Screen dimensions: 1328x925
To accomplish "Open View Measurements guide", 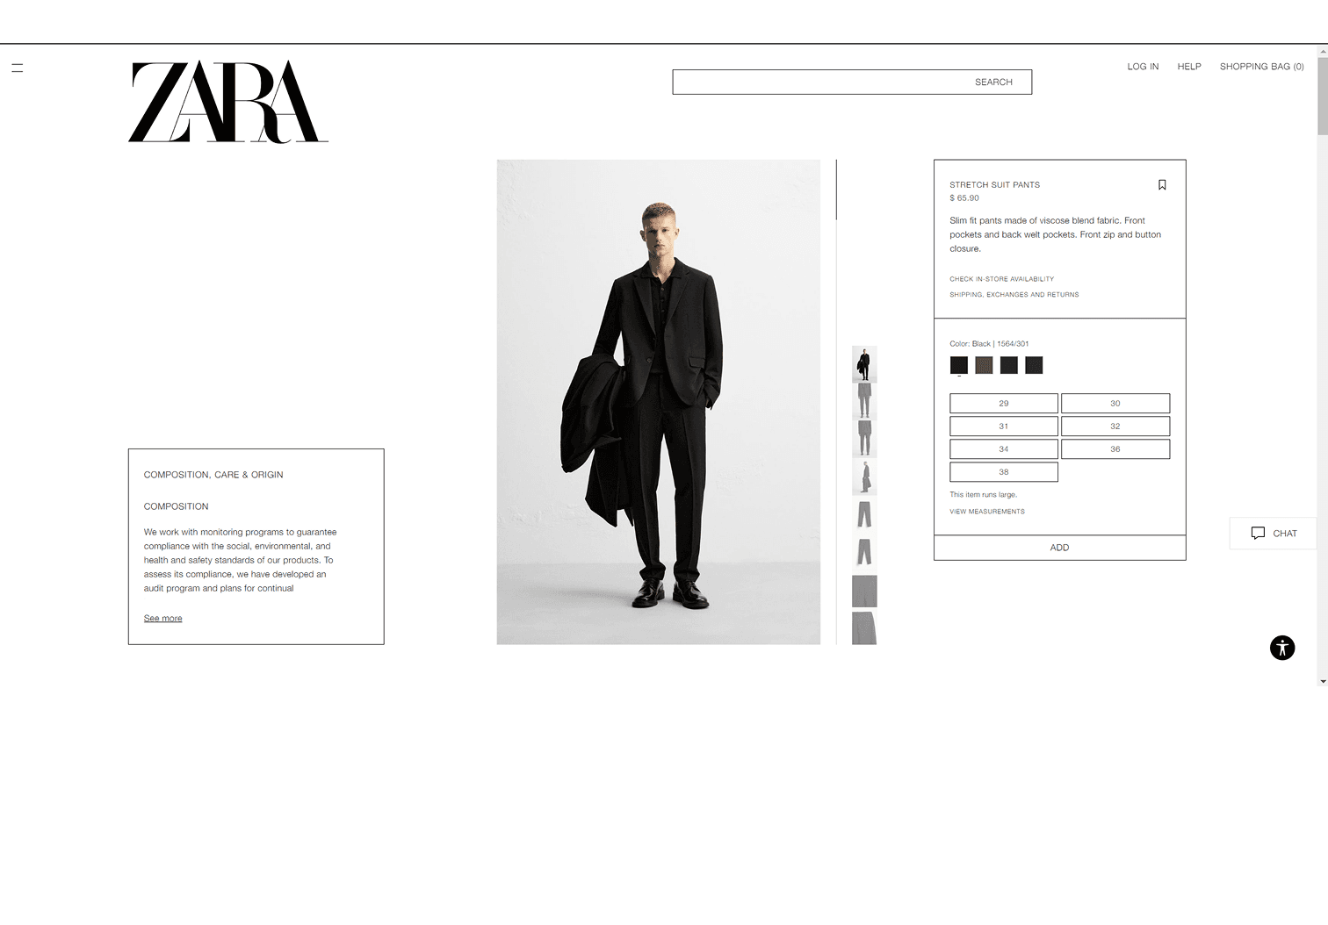I will point(987,512).
